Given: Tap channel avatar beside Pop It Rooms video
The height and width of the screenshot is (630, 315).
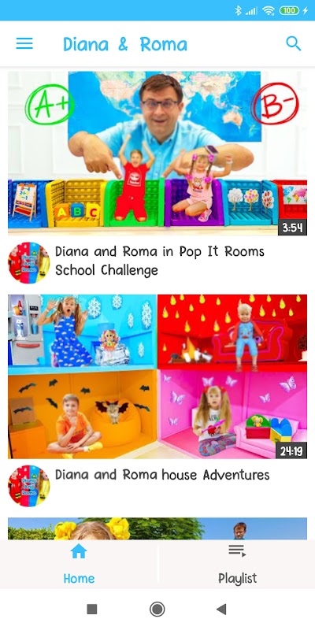Looking at the screenshot, I should (x=29, y=263).
